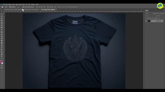Screen dimensions: 165x92
Task: Select the Move tool in the toolbar
Action: coord(2,12)
